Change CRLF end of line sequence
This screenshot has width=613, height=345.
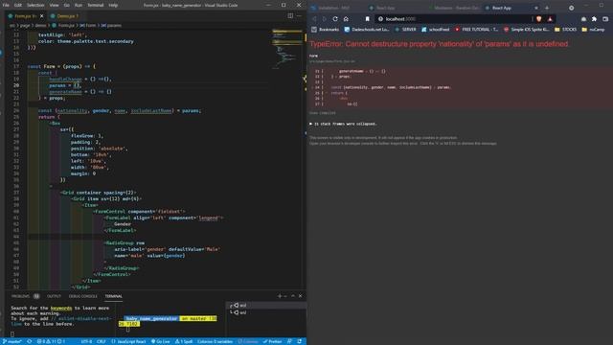101,341
